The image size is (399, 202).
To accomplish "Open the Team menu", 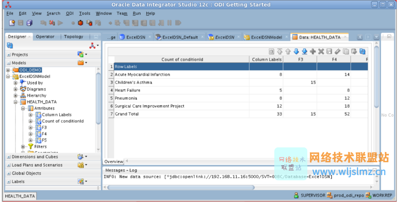I will click(x=122, y=13).
